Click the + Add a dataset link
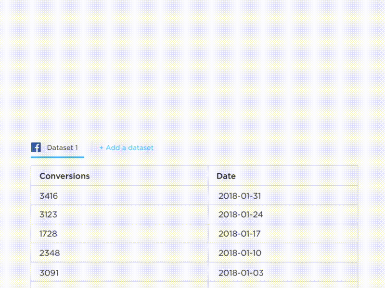Screen dimensions: 385x288 pos(127,148)
